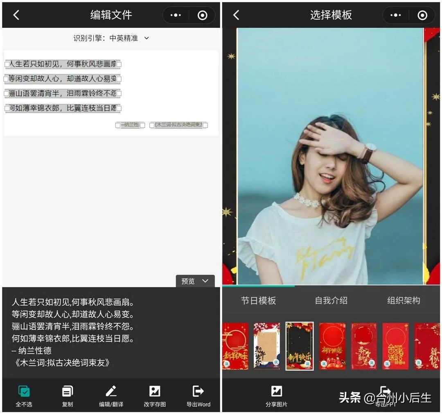442x414 pixels.
Task: Open the more options menu on 选择模板 page
Action: tap(395, 14)
